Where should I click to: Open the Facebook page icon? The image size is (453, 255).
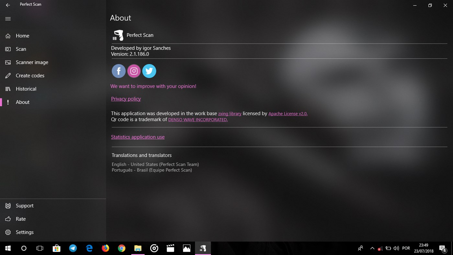coord(119,71)
